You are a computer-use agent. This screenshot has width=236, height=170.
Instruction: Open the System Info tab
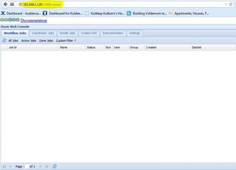tap(89, 33)
